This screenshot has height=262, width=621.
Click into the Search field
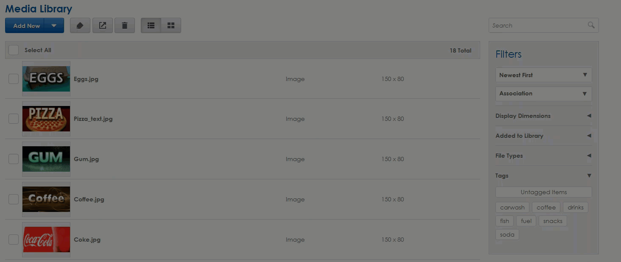538,25
